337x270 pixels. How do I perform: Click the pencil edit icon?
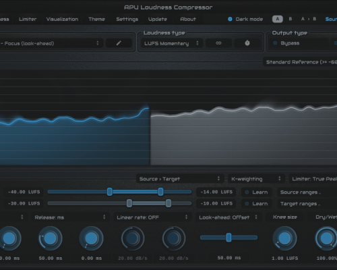(119, 43)
